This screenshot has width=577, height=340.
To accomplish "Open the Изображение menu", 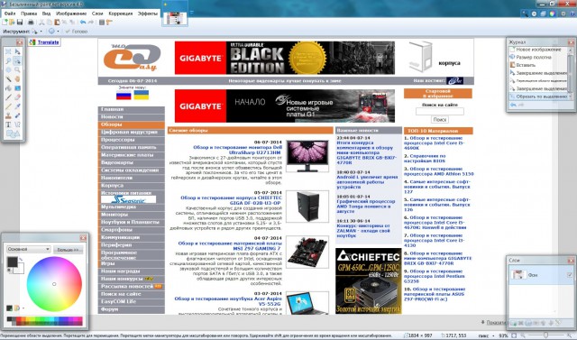I will coord(71,14).
